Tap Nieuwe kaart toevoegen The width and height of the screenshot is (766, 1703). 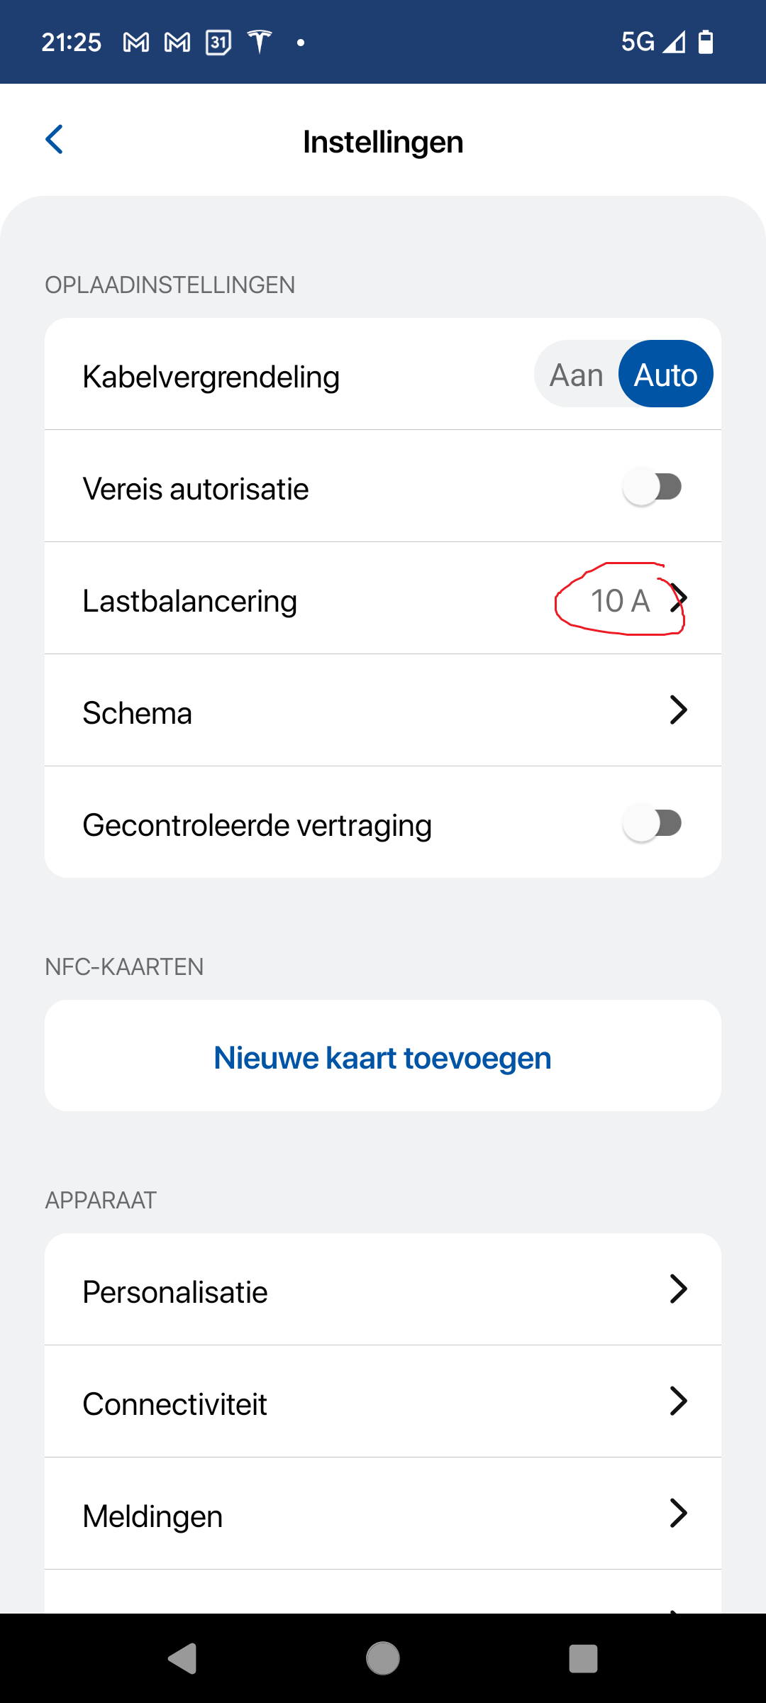click(383, 1057)
